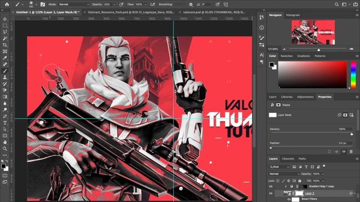The image size is (360, 202).
Task: Select the Lasso tool
Action: (5, 32)
